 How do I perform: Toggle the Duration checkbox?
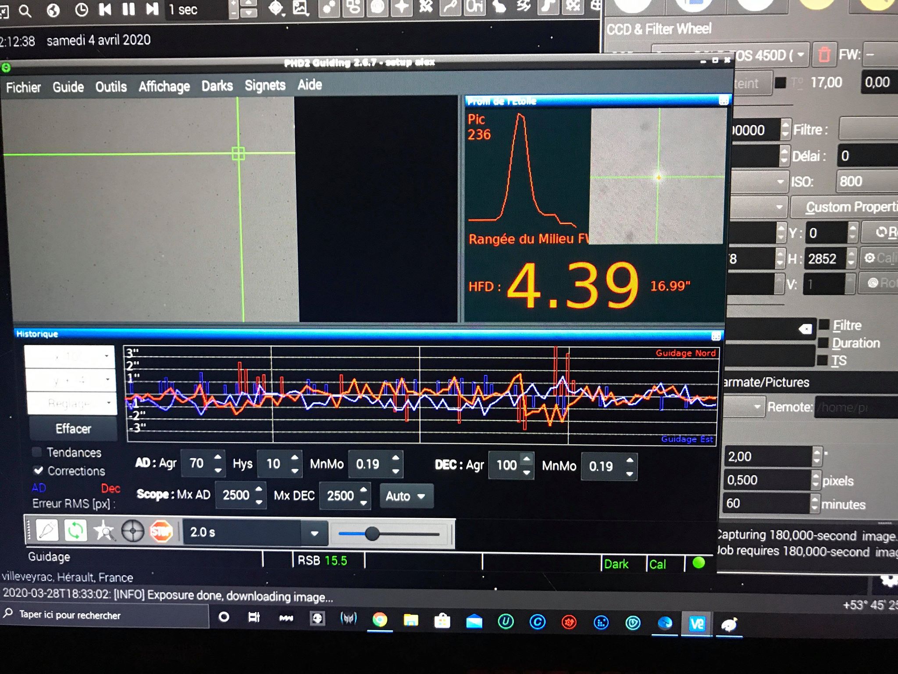click(824, 343)
